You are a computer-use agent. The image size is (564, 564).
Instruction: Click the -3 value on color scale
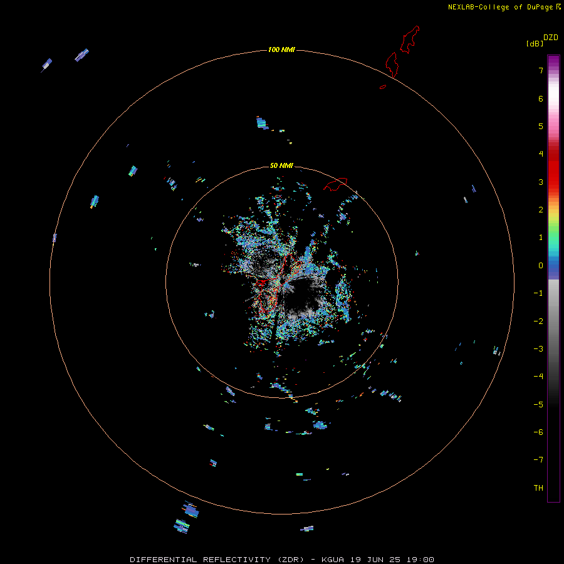point(538,349)
